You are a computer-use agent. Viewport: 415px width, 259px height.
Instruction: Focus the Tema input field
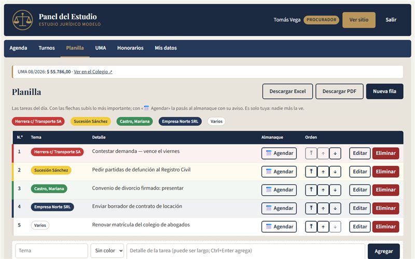51,251
